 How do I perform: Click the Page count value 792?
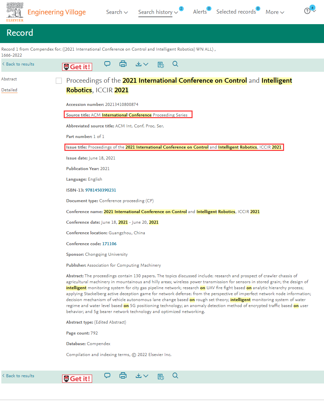(94, 333)
